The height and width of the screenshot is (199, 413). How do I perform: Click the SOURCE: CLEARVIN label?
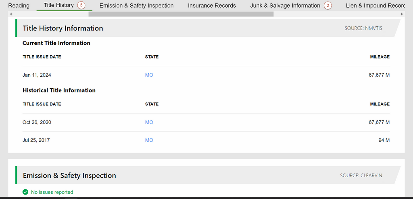click(x=361, y=176)
